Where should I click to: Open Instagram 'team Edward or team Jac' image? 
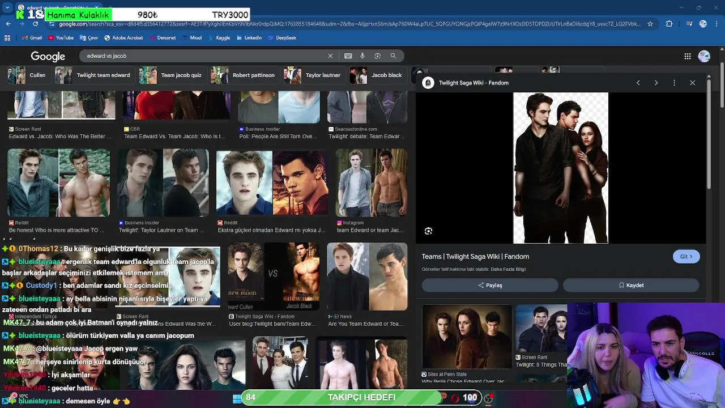tap(372, 183)
